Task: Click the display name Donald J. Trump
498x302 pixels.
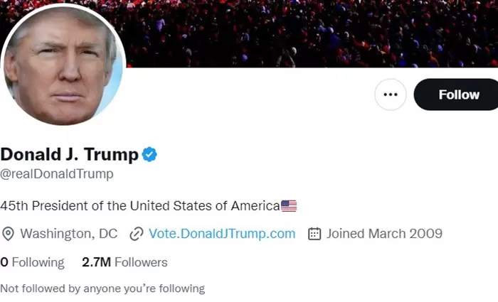Action: (x=69, y=154)
